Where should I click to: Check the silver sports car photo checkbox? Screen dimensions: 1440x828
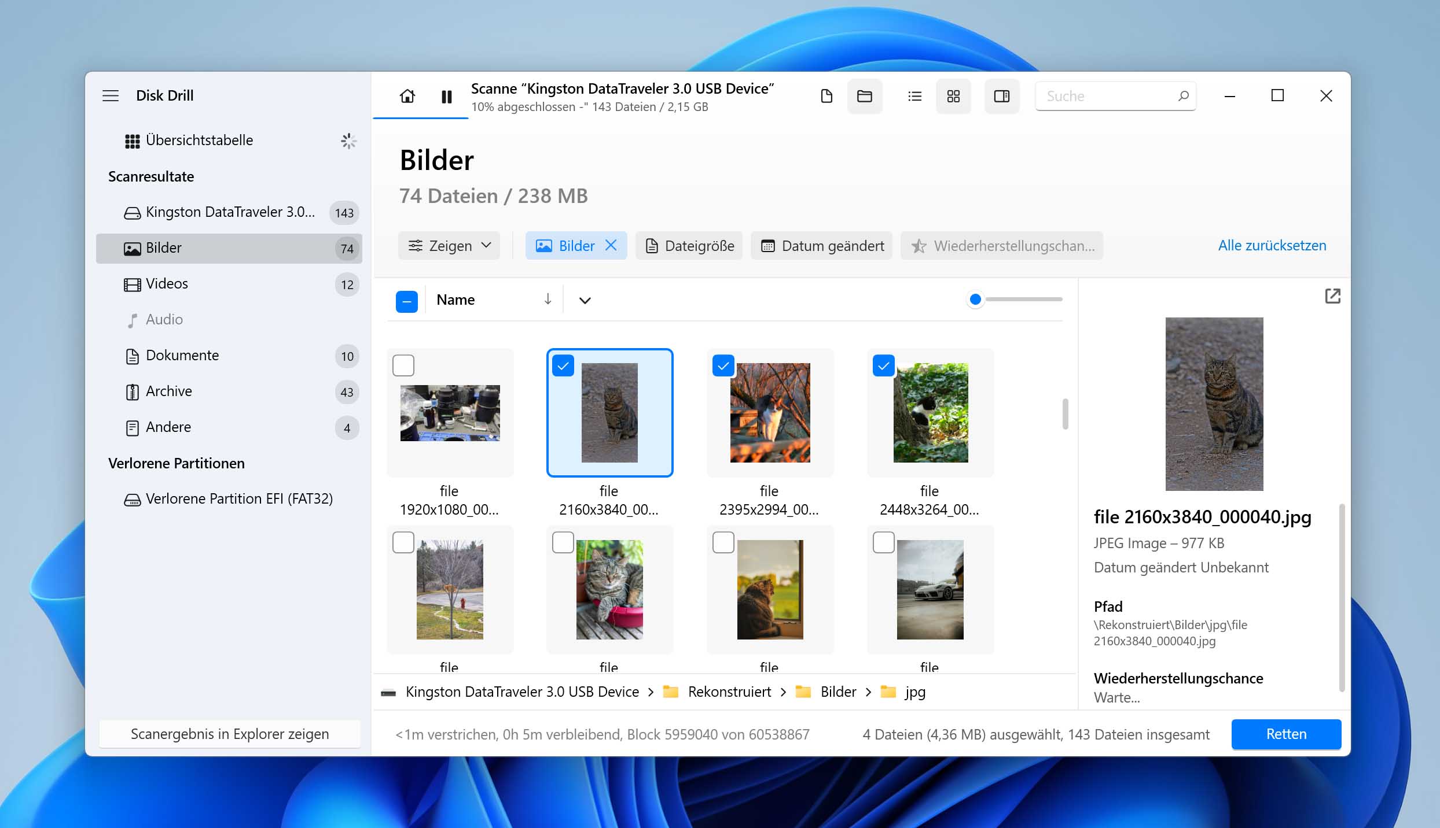click(884, 542)
